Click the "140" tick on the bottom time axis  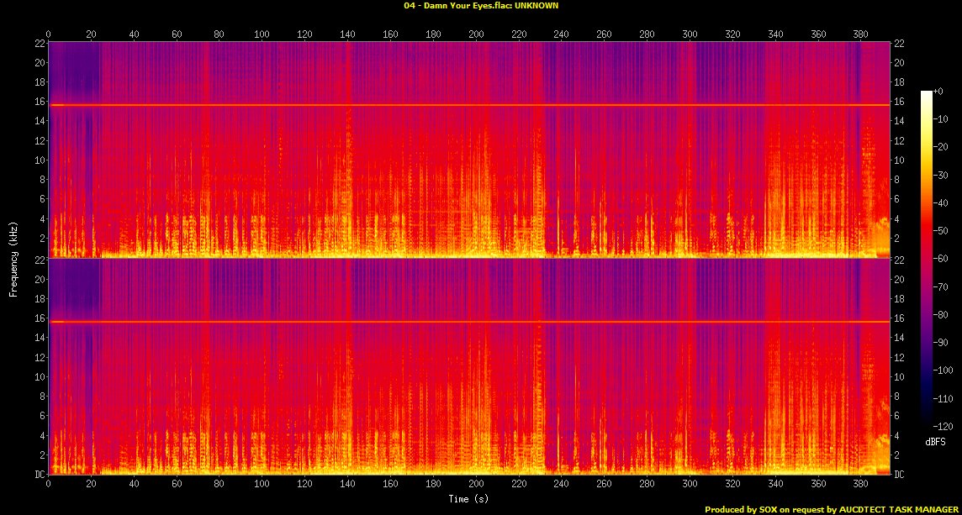(x=347, y=484)
